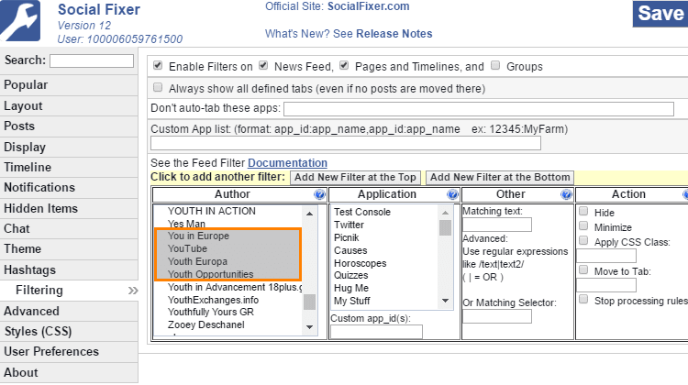
Task: Click the Save button
Action: [660, 13]
